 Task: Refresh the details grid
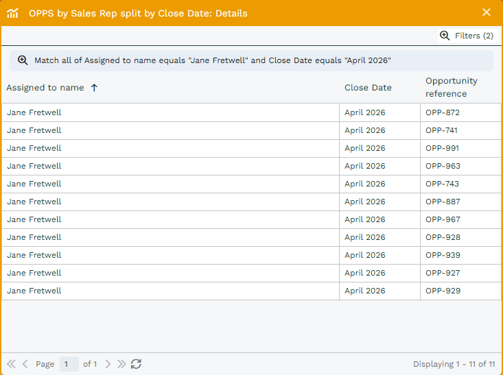click(136, 364)
